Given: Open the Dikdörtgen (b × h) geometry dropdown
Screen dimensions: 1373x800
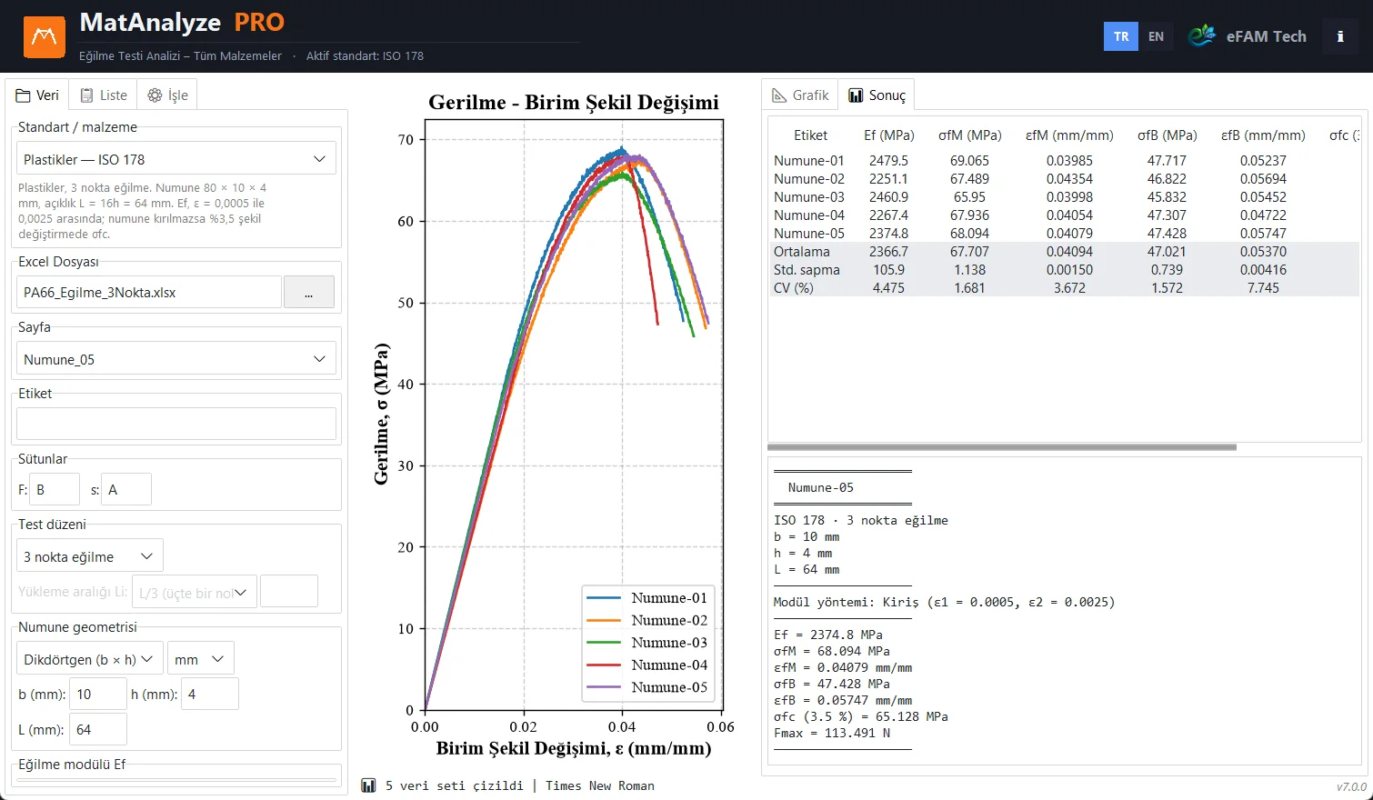Looking at the screenshot, I should point(90,659).
